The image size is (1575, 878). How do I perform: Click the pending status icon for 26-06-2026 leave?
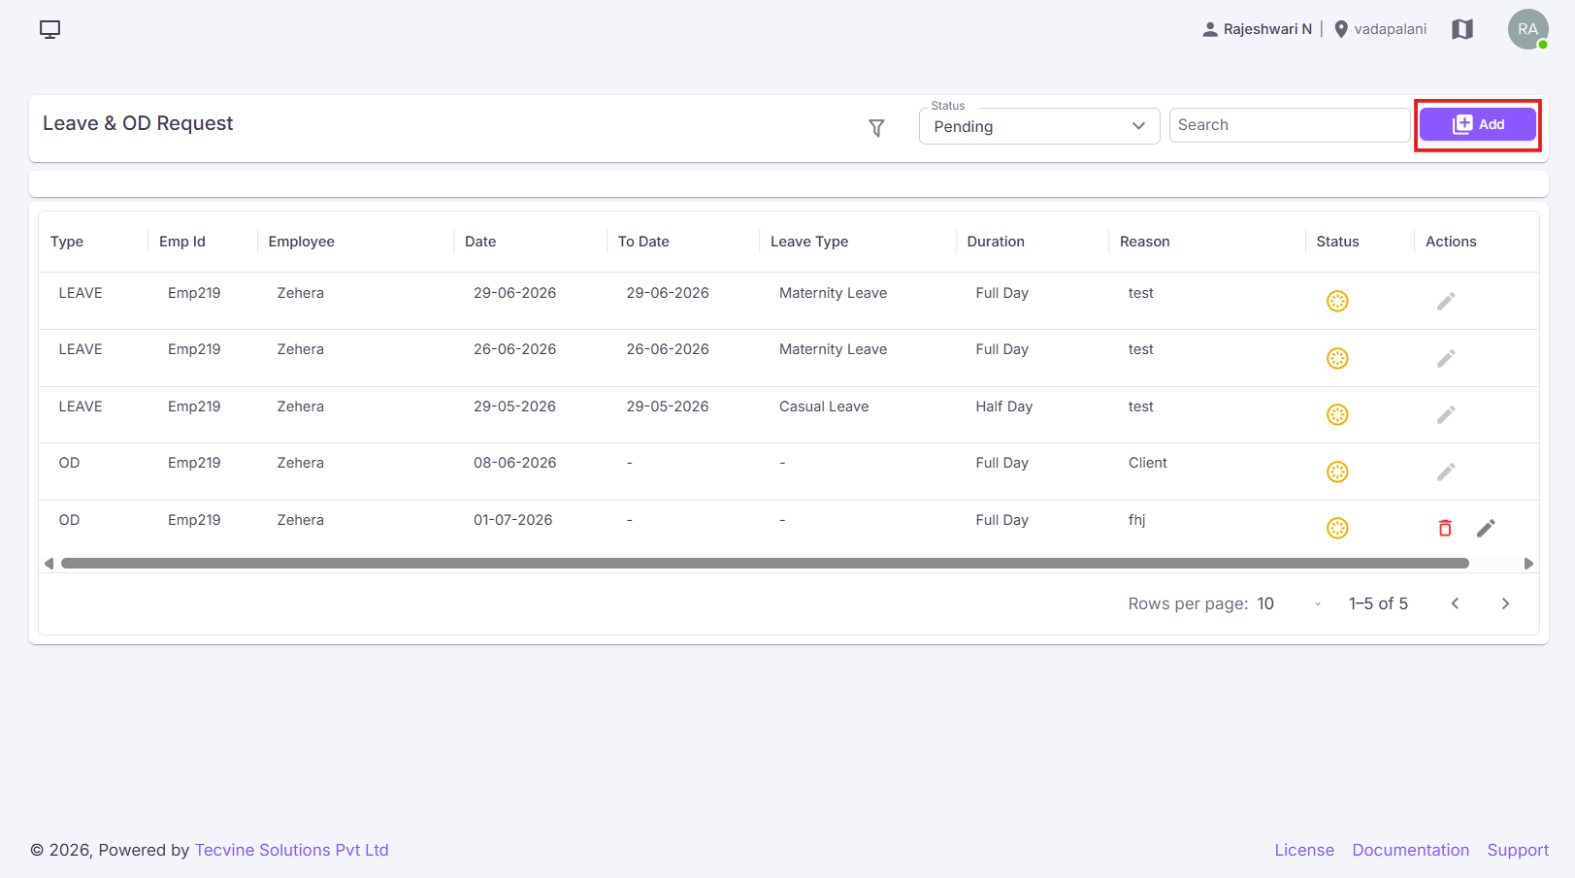tap(1337, 358)
